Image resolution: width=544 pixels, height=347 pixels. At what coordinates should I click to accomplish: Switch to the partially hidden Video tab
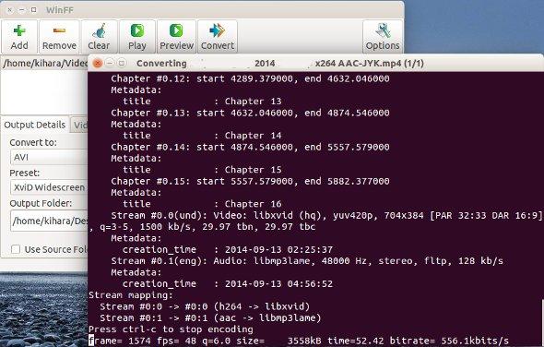coord(79,125)
